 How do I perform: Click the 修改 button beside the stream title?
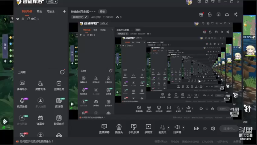click(x=102, y=12)
